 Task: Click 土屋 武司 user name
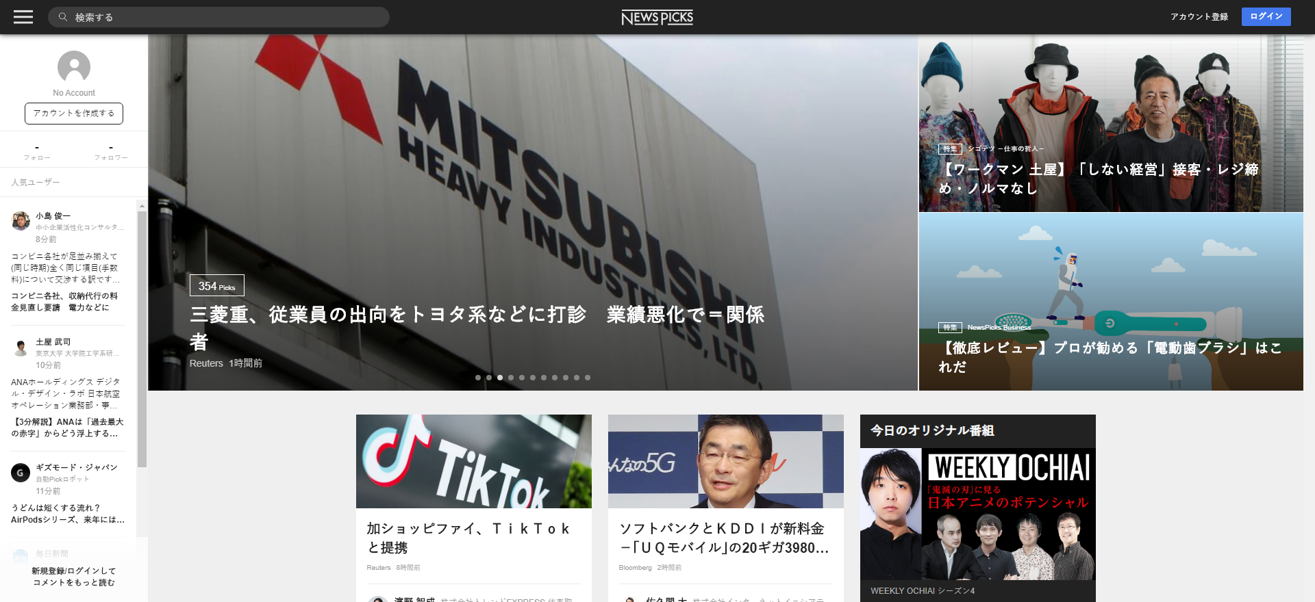[x=53, y=342]
